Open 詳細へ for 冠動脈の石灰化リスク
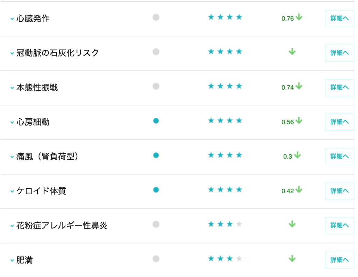 (x=339, y=53)
